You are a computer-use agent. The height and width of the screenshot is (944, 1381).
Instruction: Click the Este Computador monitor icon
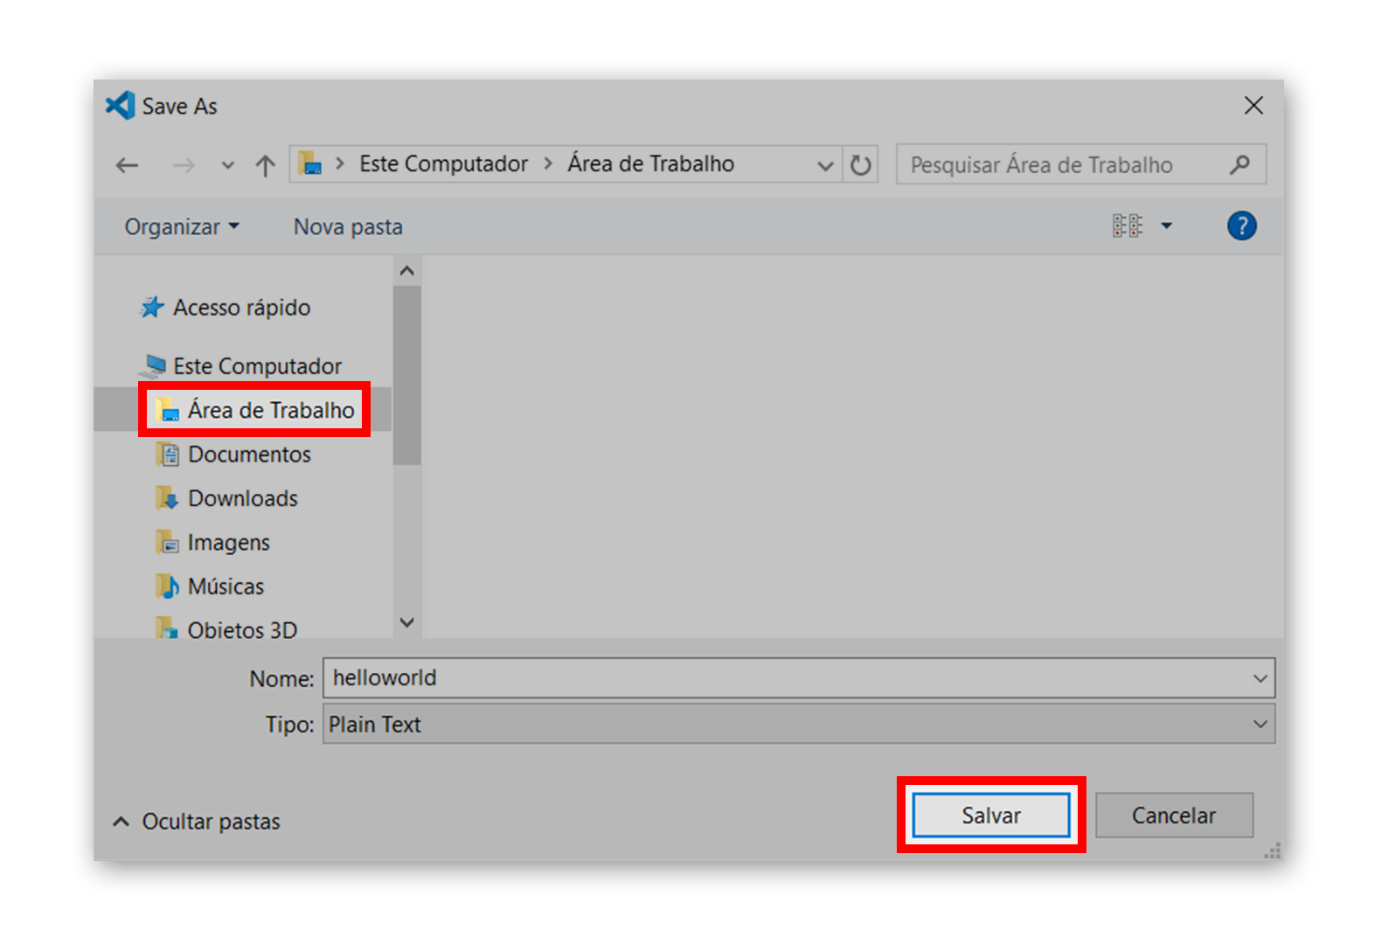(x=154, y=365)
